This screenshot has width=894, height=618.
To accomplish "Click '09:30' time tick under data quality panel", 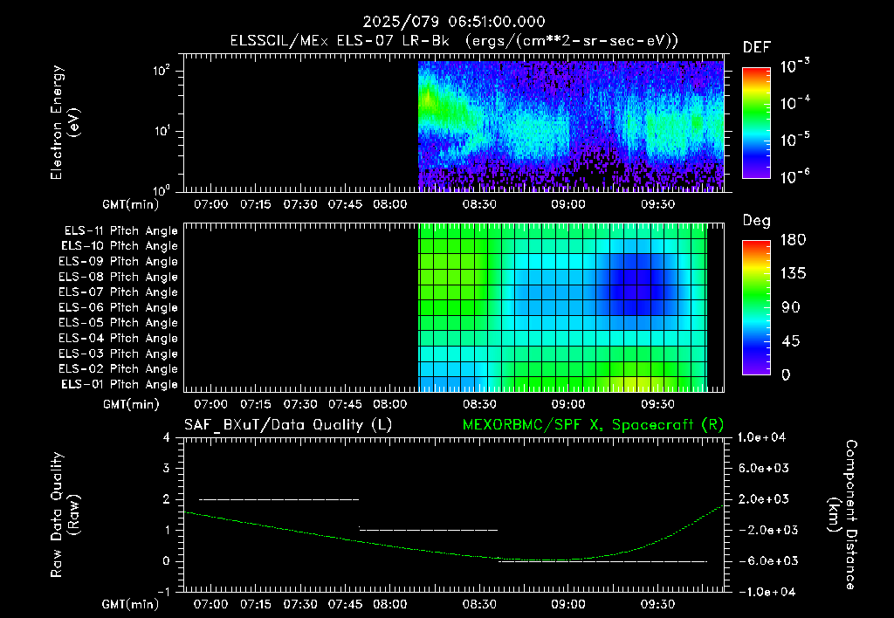I will pyautogui.click(x=657, y=604).
